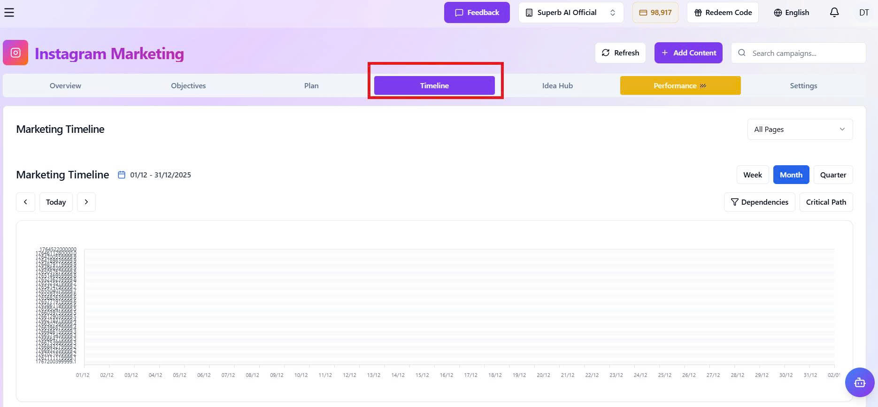Advance to next month with right arrow
878x407 pixels.
pos(86,202)
